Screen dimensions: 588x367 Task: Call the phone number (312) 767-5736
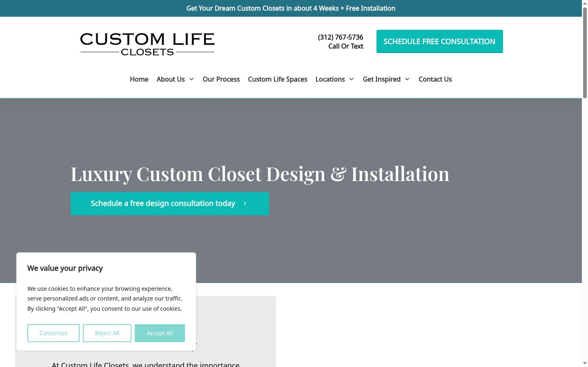click(x=341, y=37)
